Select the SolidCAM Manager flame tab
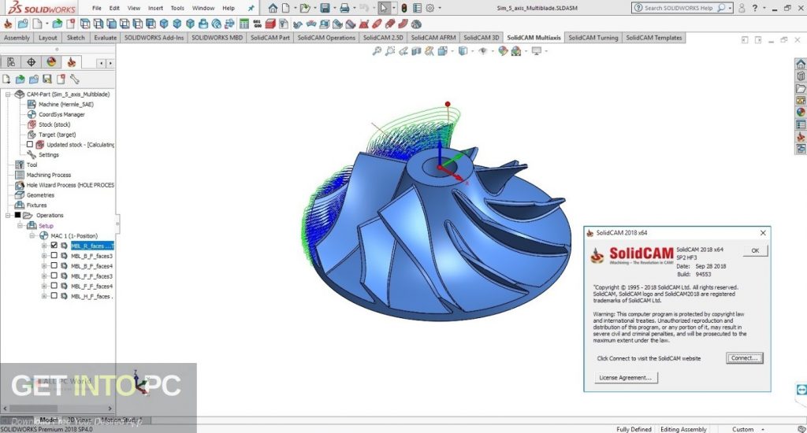This screenshot has width=807, height=433. coord(71,62)
